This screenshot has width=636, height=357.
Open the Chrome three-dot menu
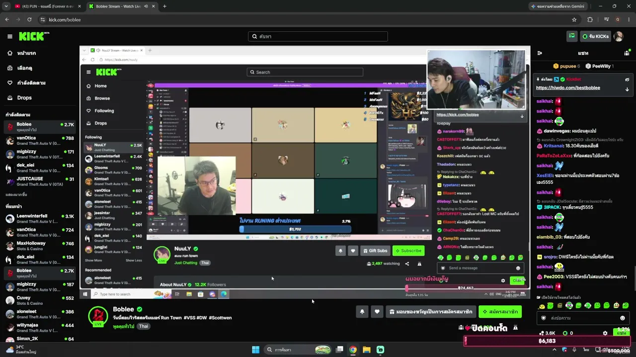pyautogui.click(x=628, y=19)
